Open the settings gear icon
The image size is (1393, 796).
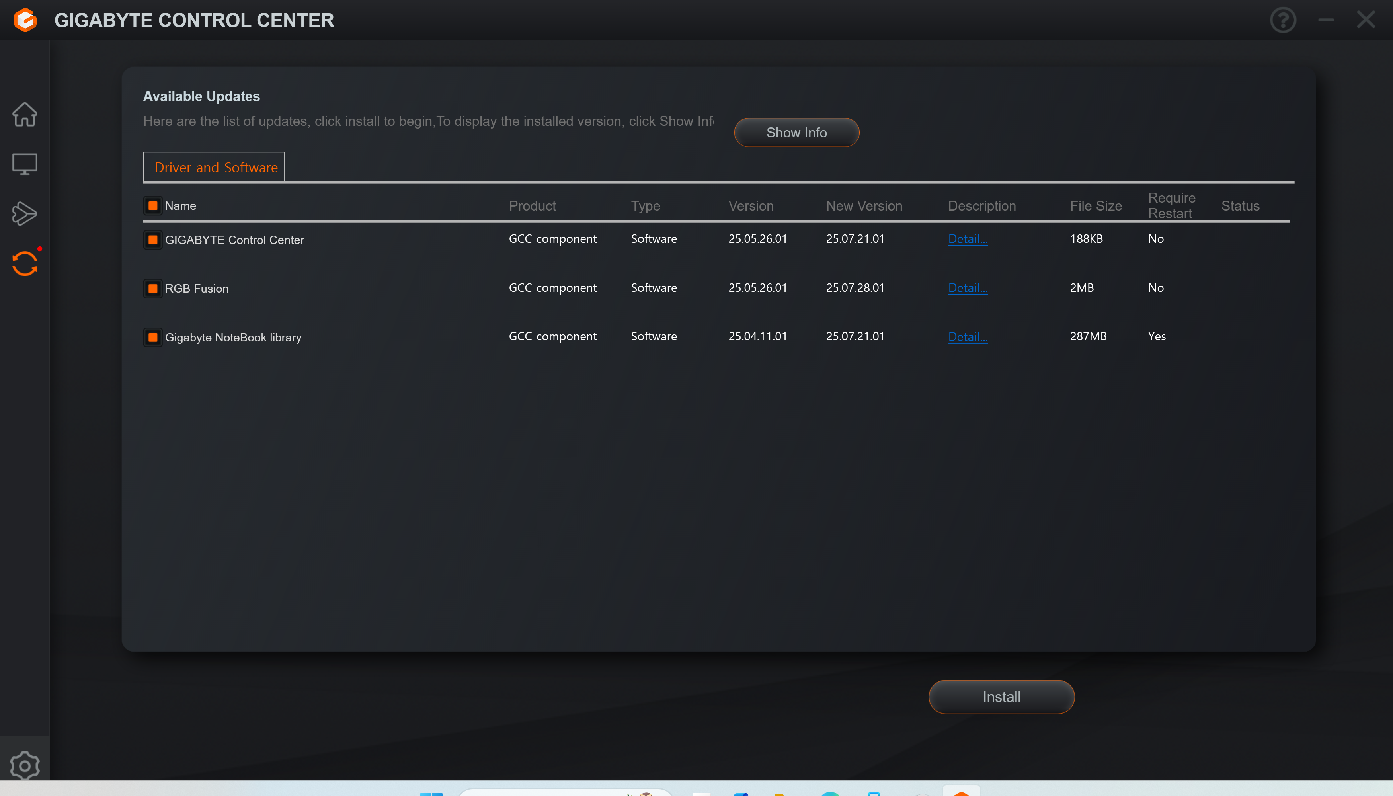click(x=25, y=765)
